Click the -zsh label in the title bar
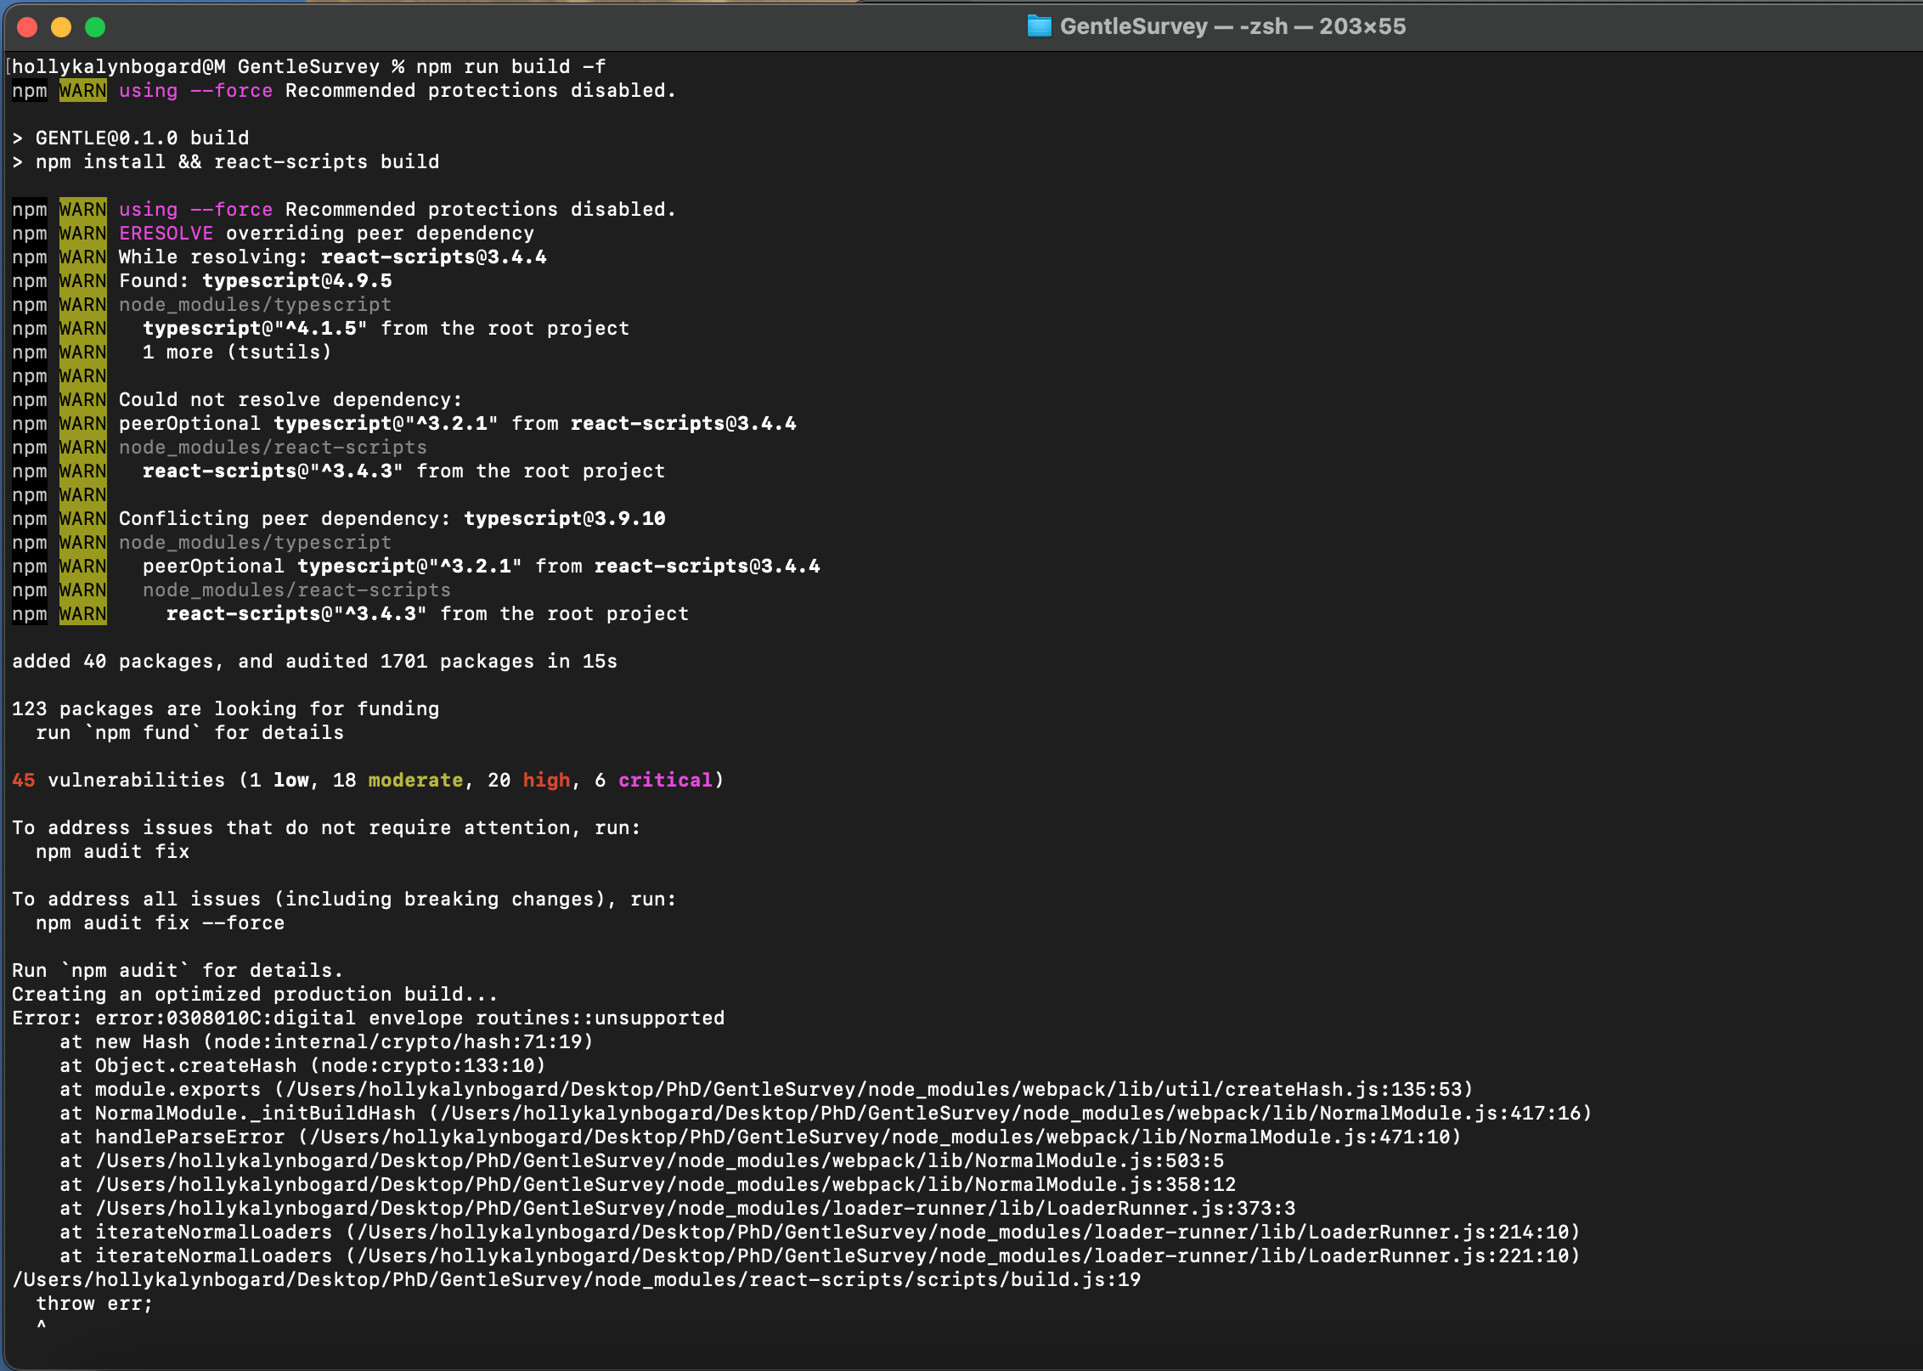The height and width of the screenshot is (1371, 1923). 1263,26
